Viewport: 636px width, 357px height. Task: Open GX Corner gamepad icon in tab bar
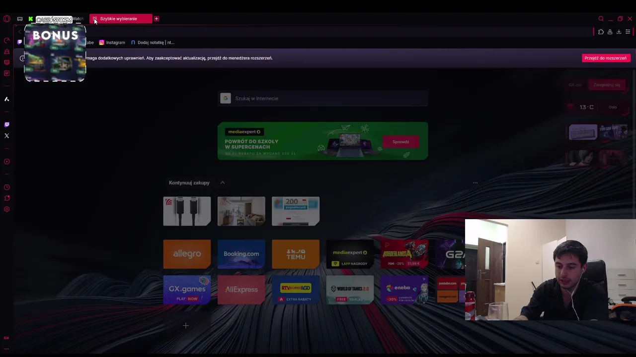click(x=20, y=19)
